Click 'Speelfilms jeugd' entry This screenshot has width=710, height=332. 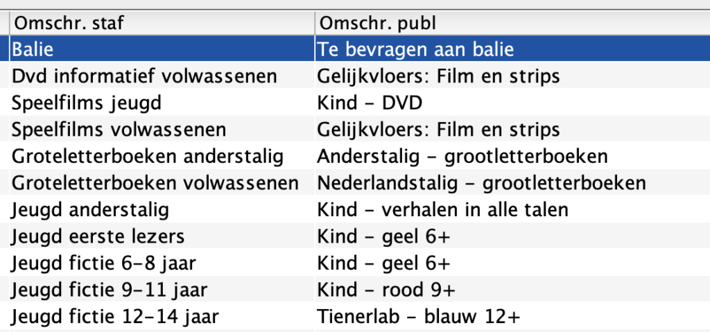87,103
